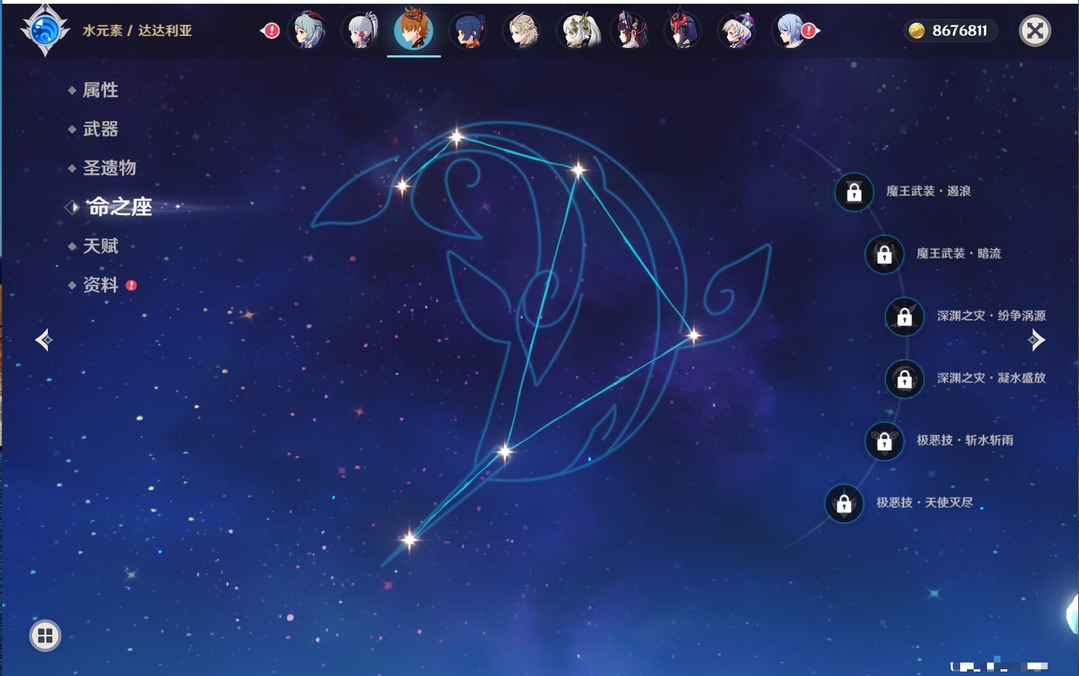This screenshot has width=1079, height=676.
Task: Switch to the 武器 weapon menu
Action: click(x=100, y=129)
